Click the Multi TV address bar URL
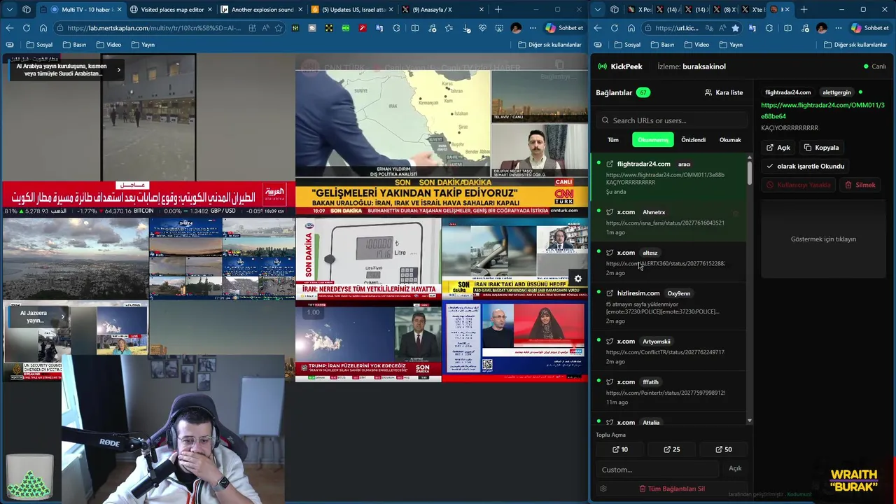896x504 pixels. (154, 28)
